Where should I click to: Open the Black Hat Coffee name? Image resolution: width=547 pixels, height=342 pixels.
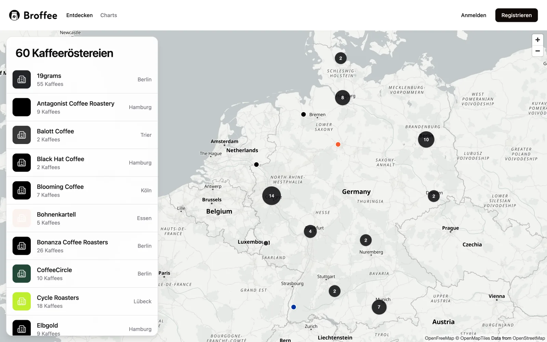[61, 159]
